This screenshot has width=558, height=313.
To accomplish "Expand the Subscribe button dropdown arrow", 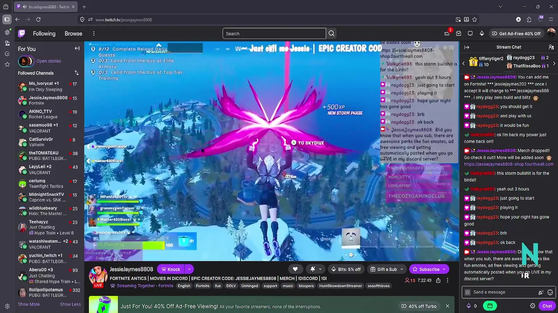I will point(444,269).
